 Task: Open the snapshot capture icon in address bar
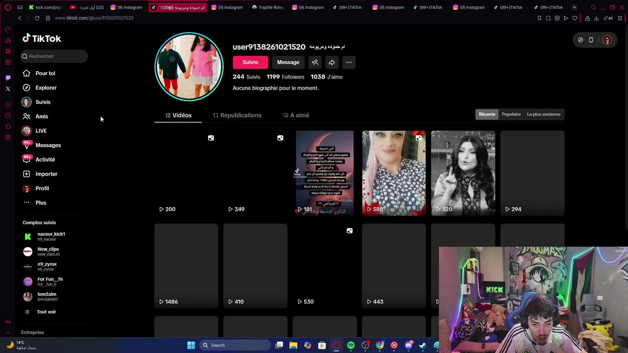548,18
